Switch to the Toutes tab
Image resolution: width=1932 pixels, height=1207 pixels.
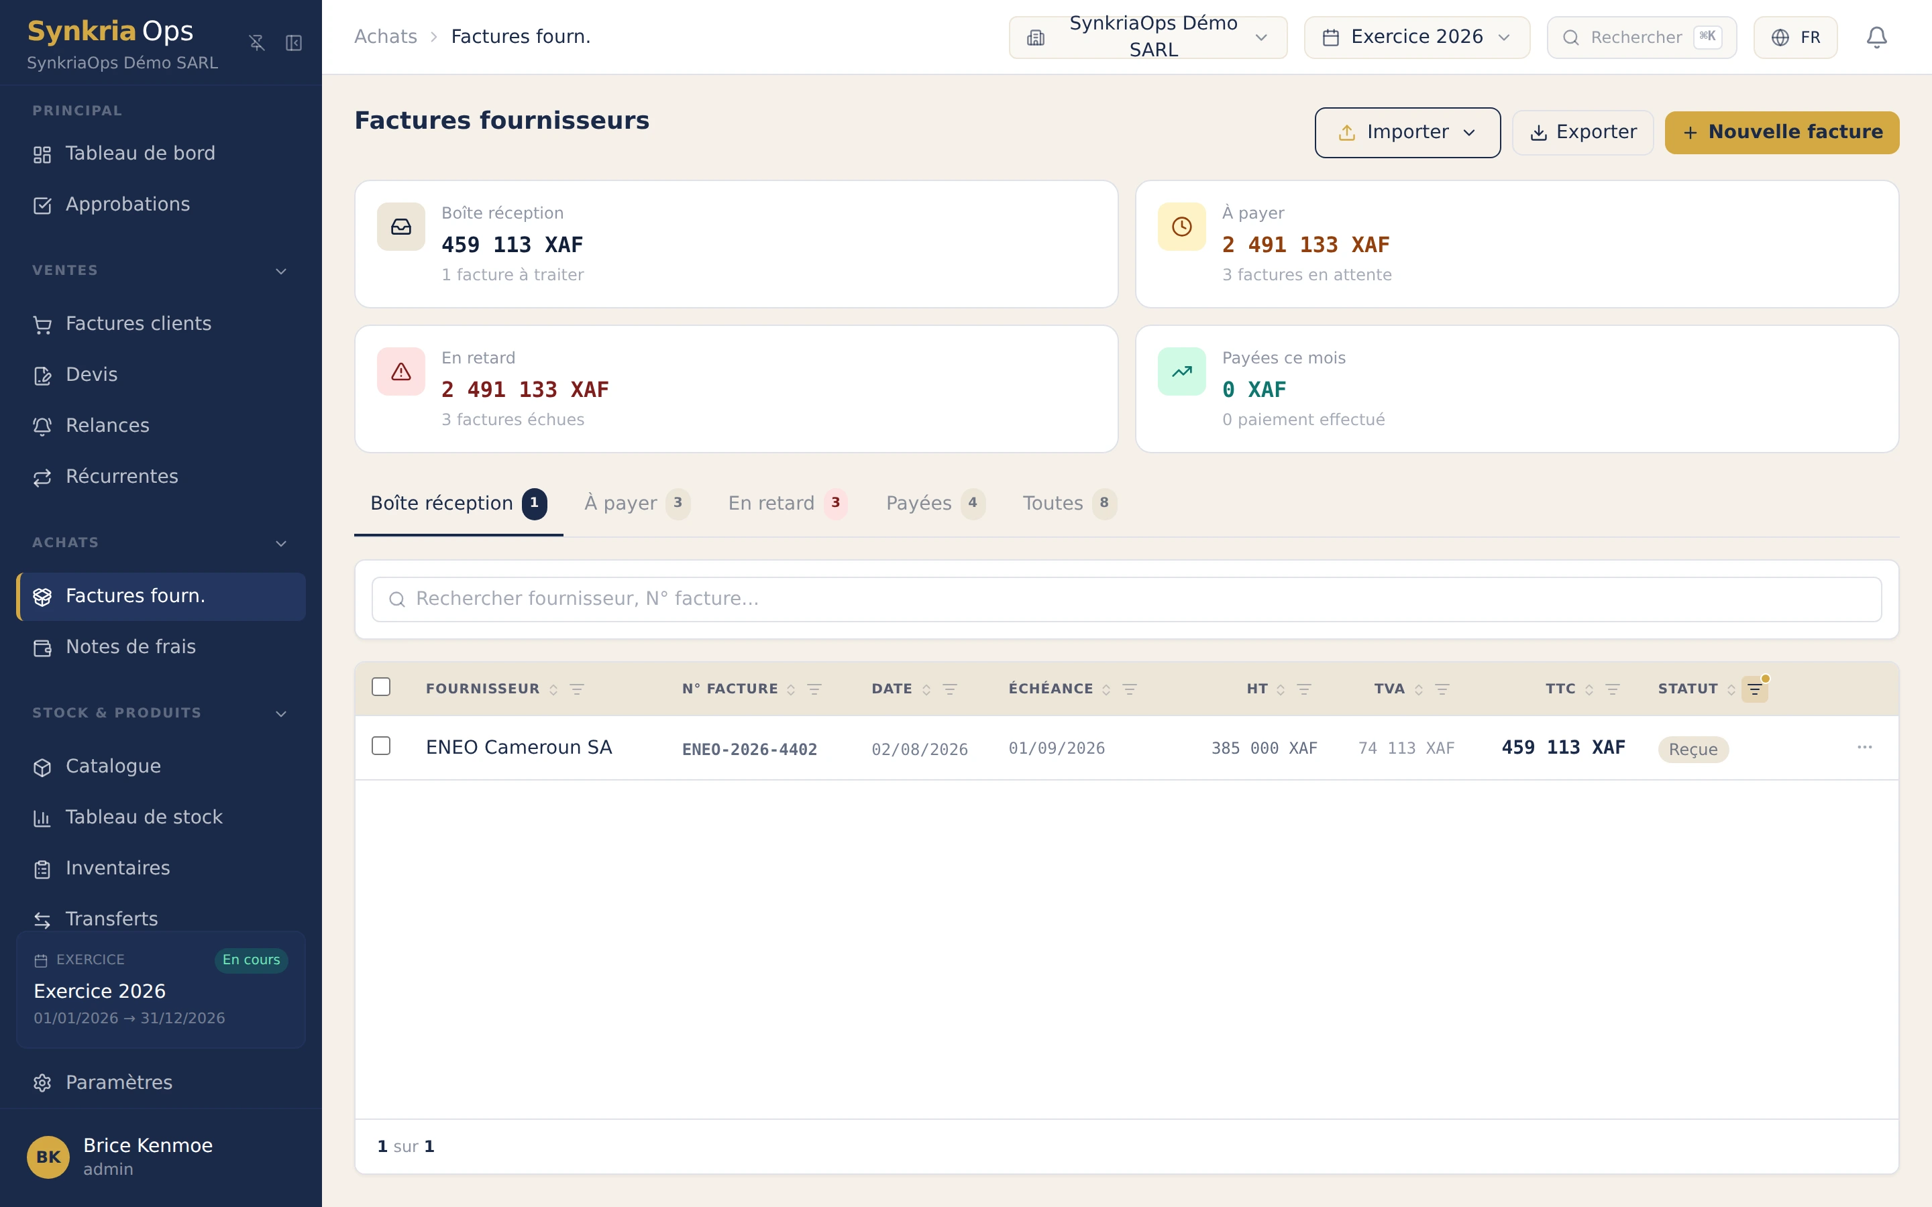[1069, 504]
